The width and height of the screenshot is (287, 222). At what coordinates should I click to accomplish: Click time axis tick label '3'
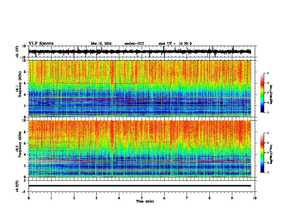pyautogui.click(x=96, y=198)
